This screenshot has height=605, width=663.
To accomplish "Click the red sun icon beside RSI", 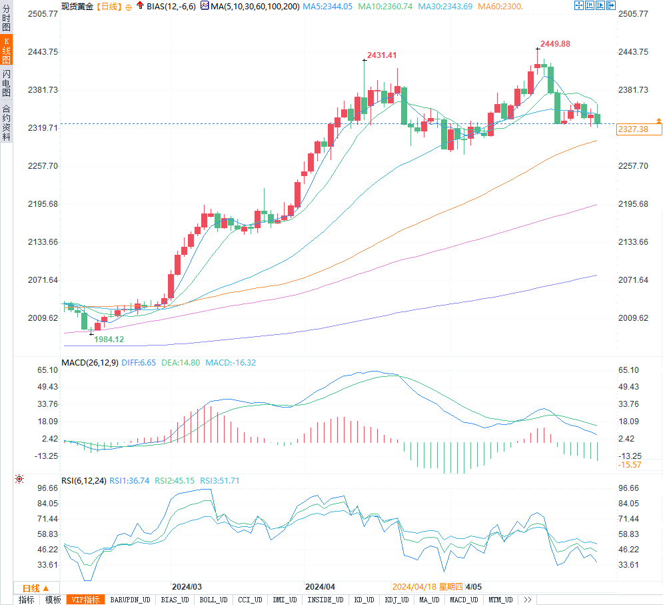I will click(x=19, y=479).
